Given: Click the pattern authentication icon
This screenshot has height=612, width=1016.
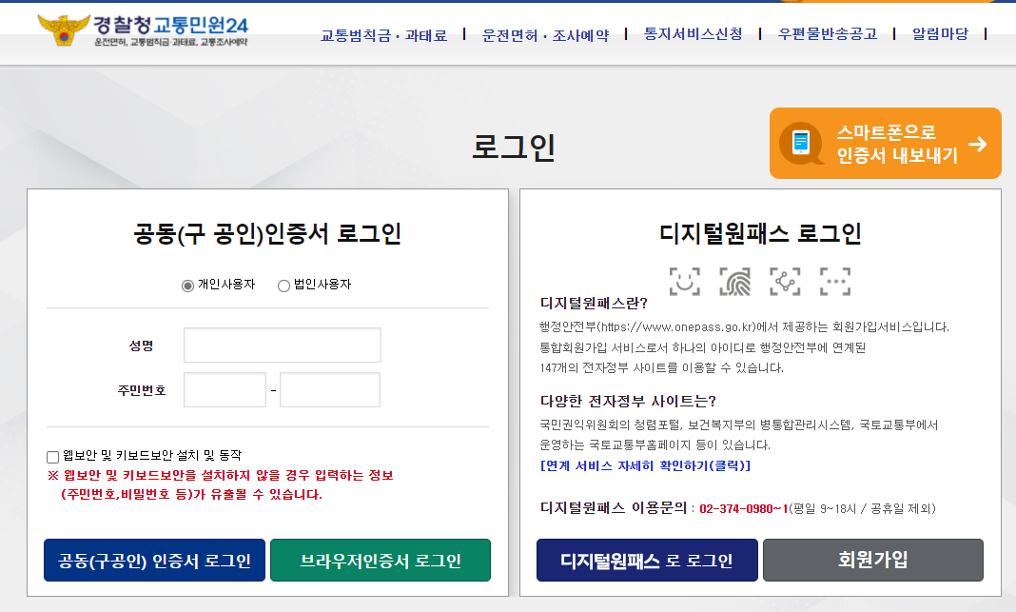Looking at the screenshot, I should click(x=784, y=282).
